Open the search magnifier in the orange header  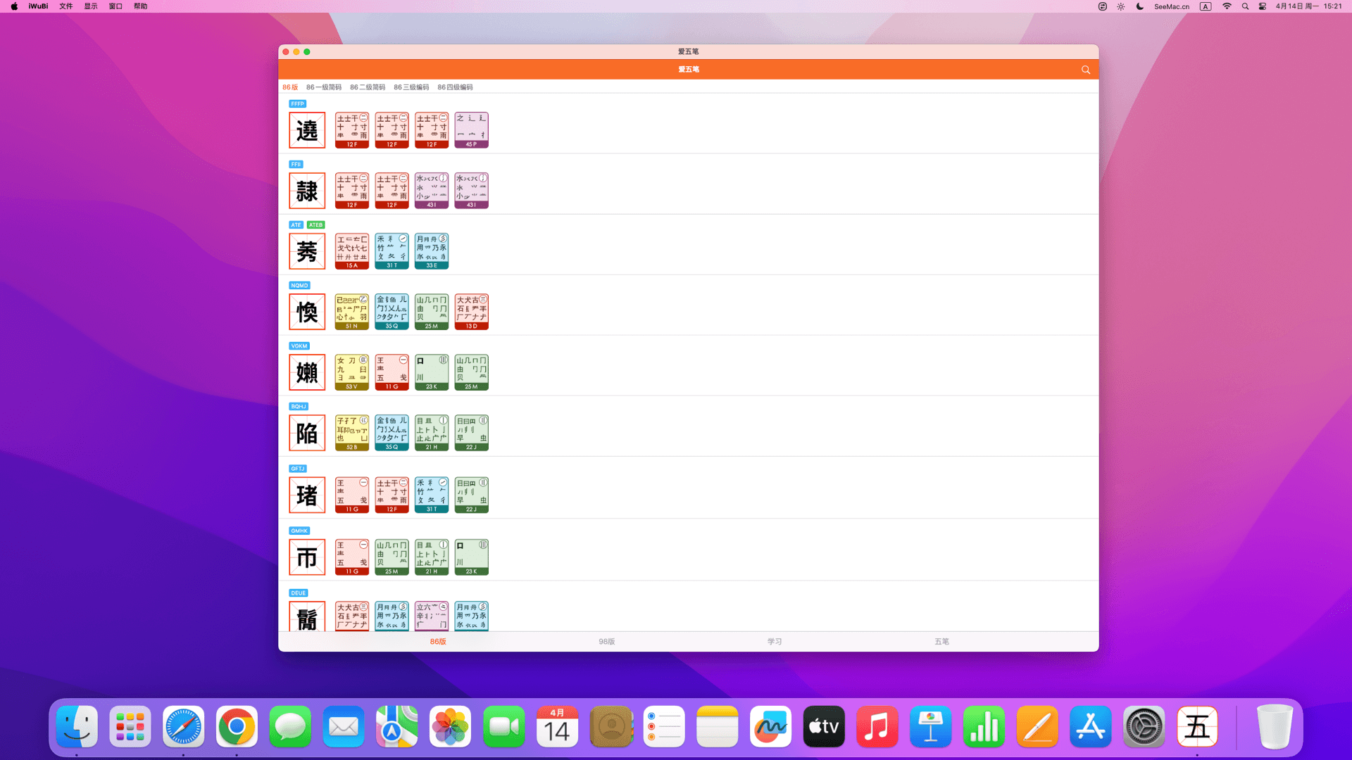point(1085,70)
